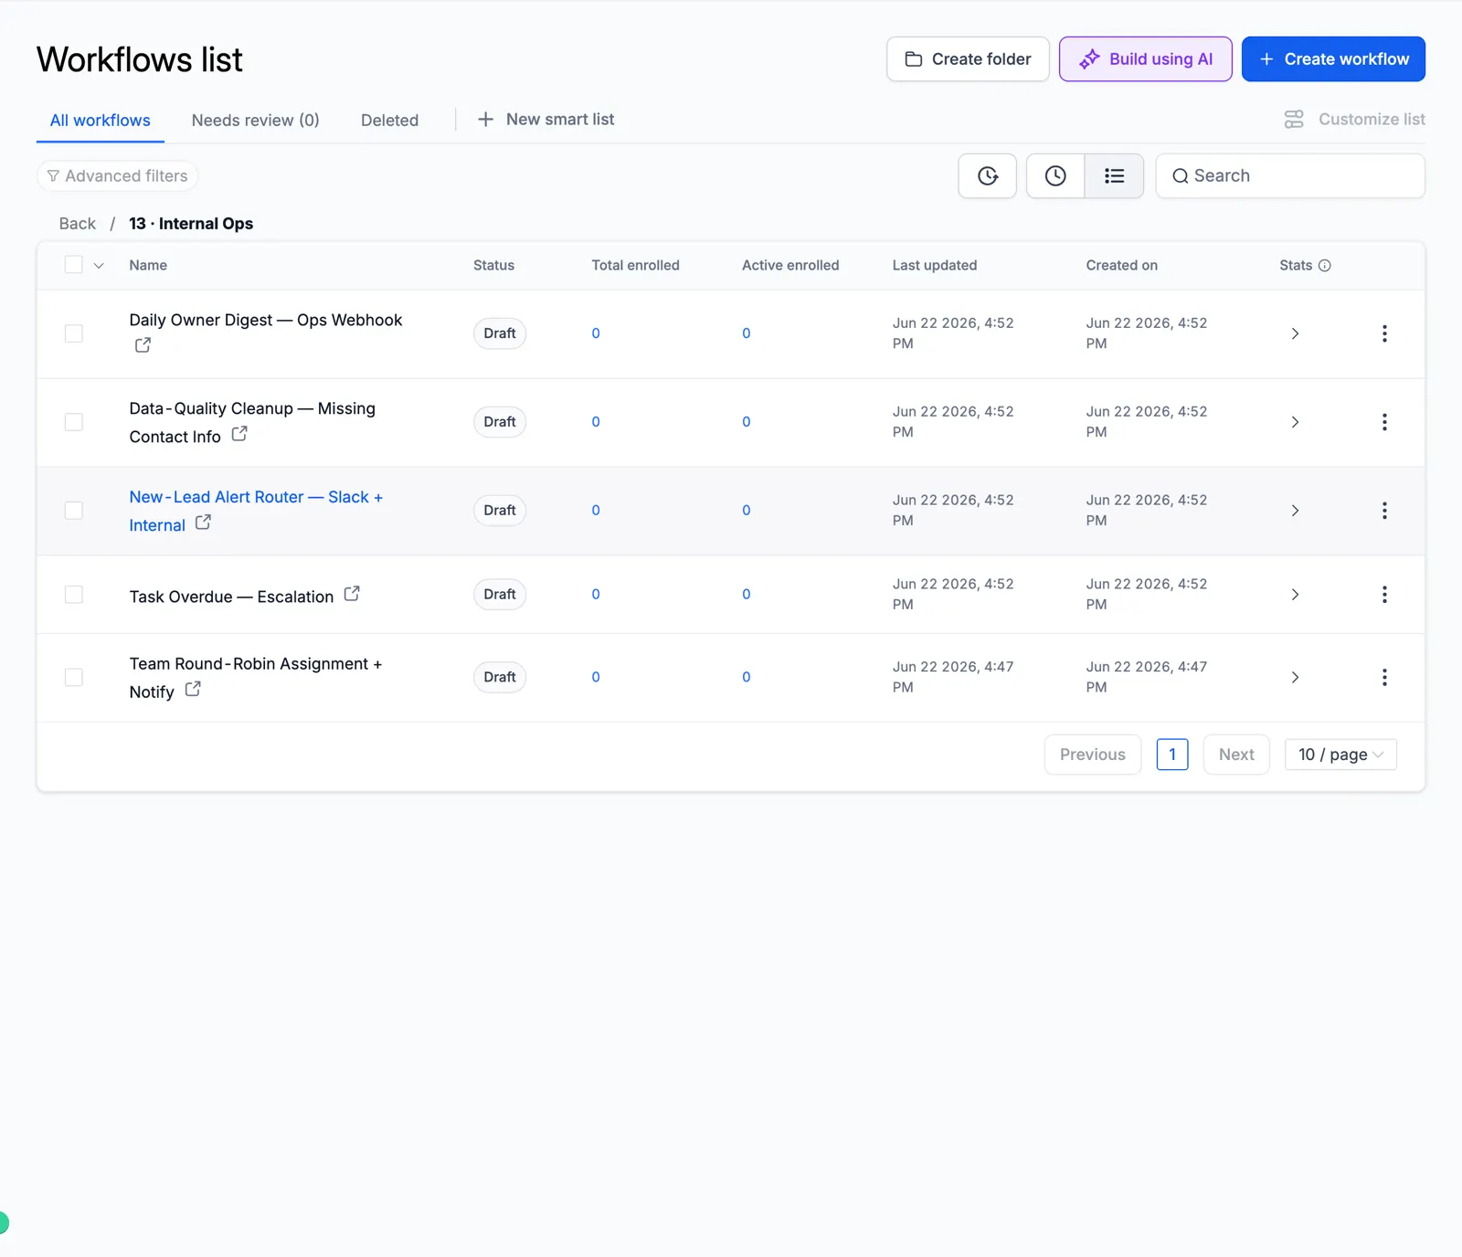Open external link icon for Daily Owner Digest
Viewport: 1462px width, 1257px height.
pos(143,345)
